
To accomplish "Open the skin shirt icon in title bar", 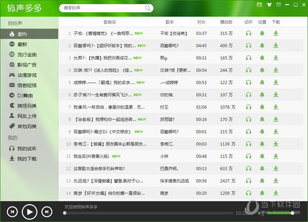I will click(x=269, y=4).
